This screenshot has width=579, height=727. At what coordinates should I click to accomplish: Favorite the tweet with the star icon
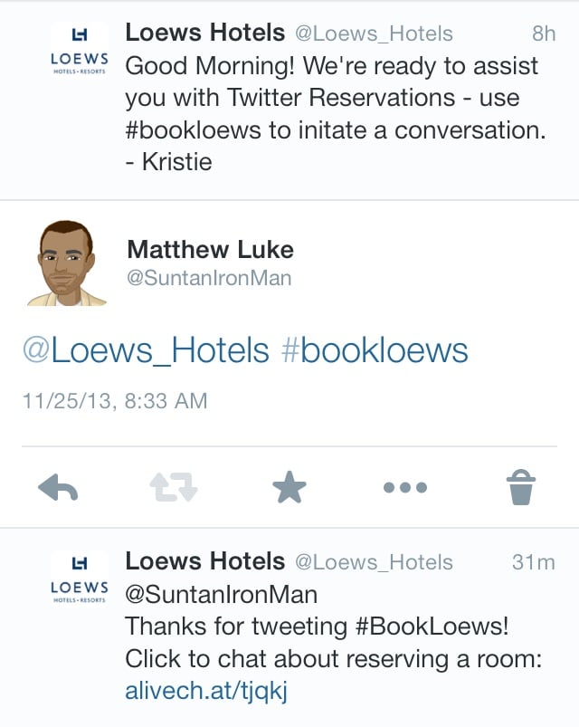[289, 489]
